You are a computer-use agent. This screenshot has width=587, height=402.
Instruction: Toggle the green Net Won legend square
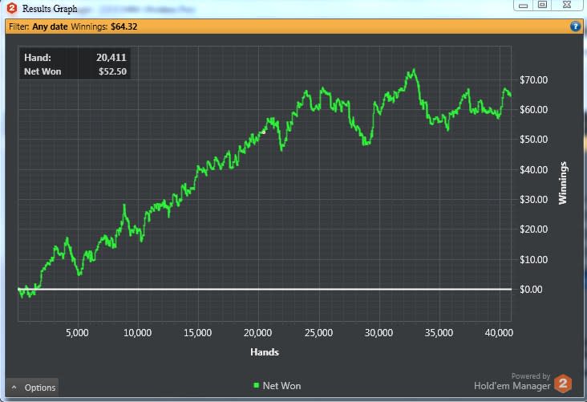tap(256, 385)
